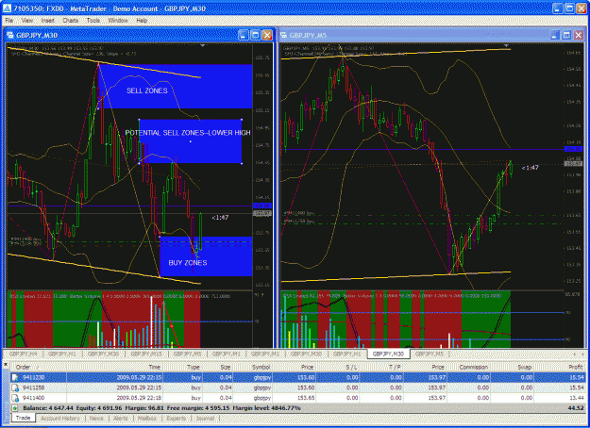
Task: Open the Alerts tab
Action: [x=121, y=418]
